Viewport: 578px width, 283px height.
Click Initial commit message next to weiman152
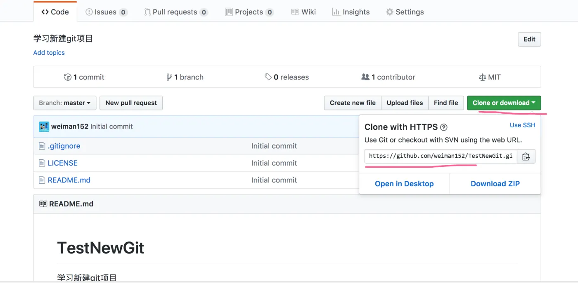point(111,126)
